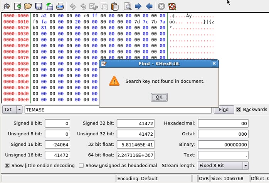Screen dimensions: 269x183
Task: Click hex byte 7d in second row
Action: (x=137, y=22)
